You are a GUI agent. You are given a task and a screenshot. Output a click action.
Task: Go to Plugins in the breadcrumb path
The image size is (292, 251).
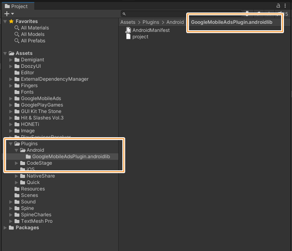pyautogui.click(x=151, y=22)
